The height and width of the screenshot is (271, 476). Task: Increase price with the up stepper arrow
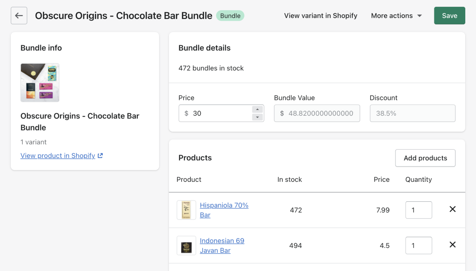click(x=258, y=109)
